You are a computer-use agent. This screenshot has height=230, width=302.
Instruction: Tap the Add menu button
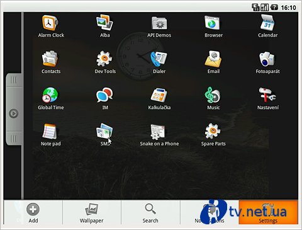click(x=33, y=212)
